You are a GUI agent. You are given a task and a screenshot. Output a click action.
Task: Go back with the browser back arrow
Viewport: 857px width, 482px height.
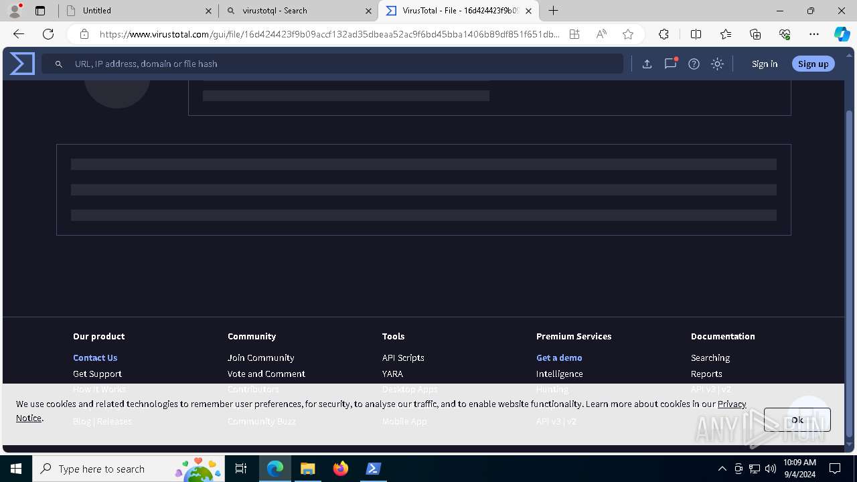click(x=19, y=34)
